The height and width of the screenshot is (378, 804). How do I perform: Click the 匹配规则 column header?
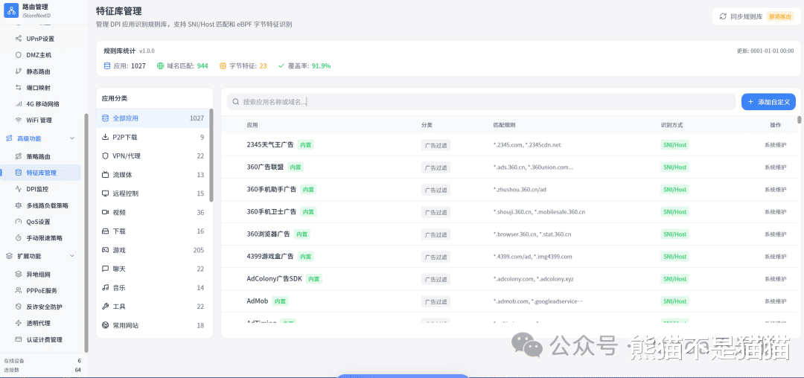pyautogui.click(x=504, y=125)
